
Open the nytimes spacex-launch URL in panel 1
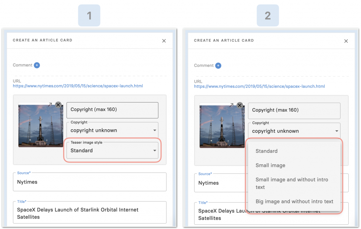coord(78,86)
